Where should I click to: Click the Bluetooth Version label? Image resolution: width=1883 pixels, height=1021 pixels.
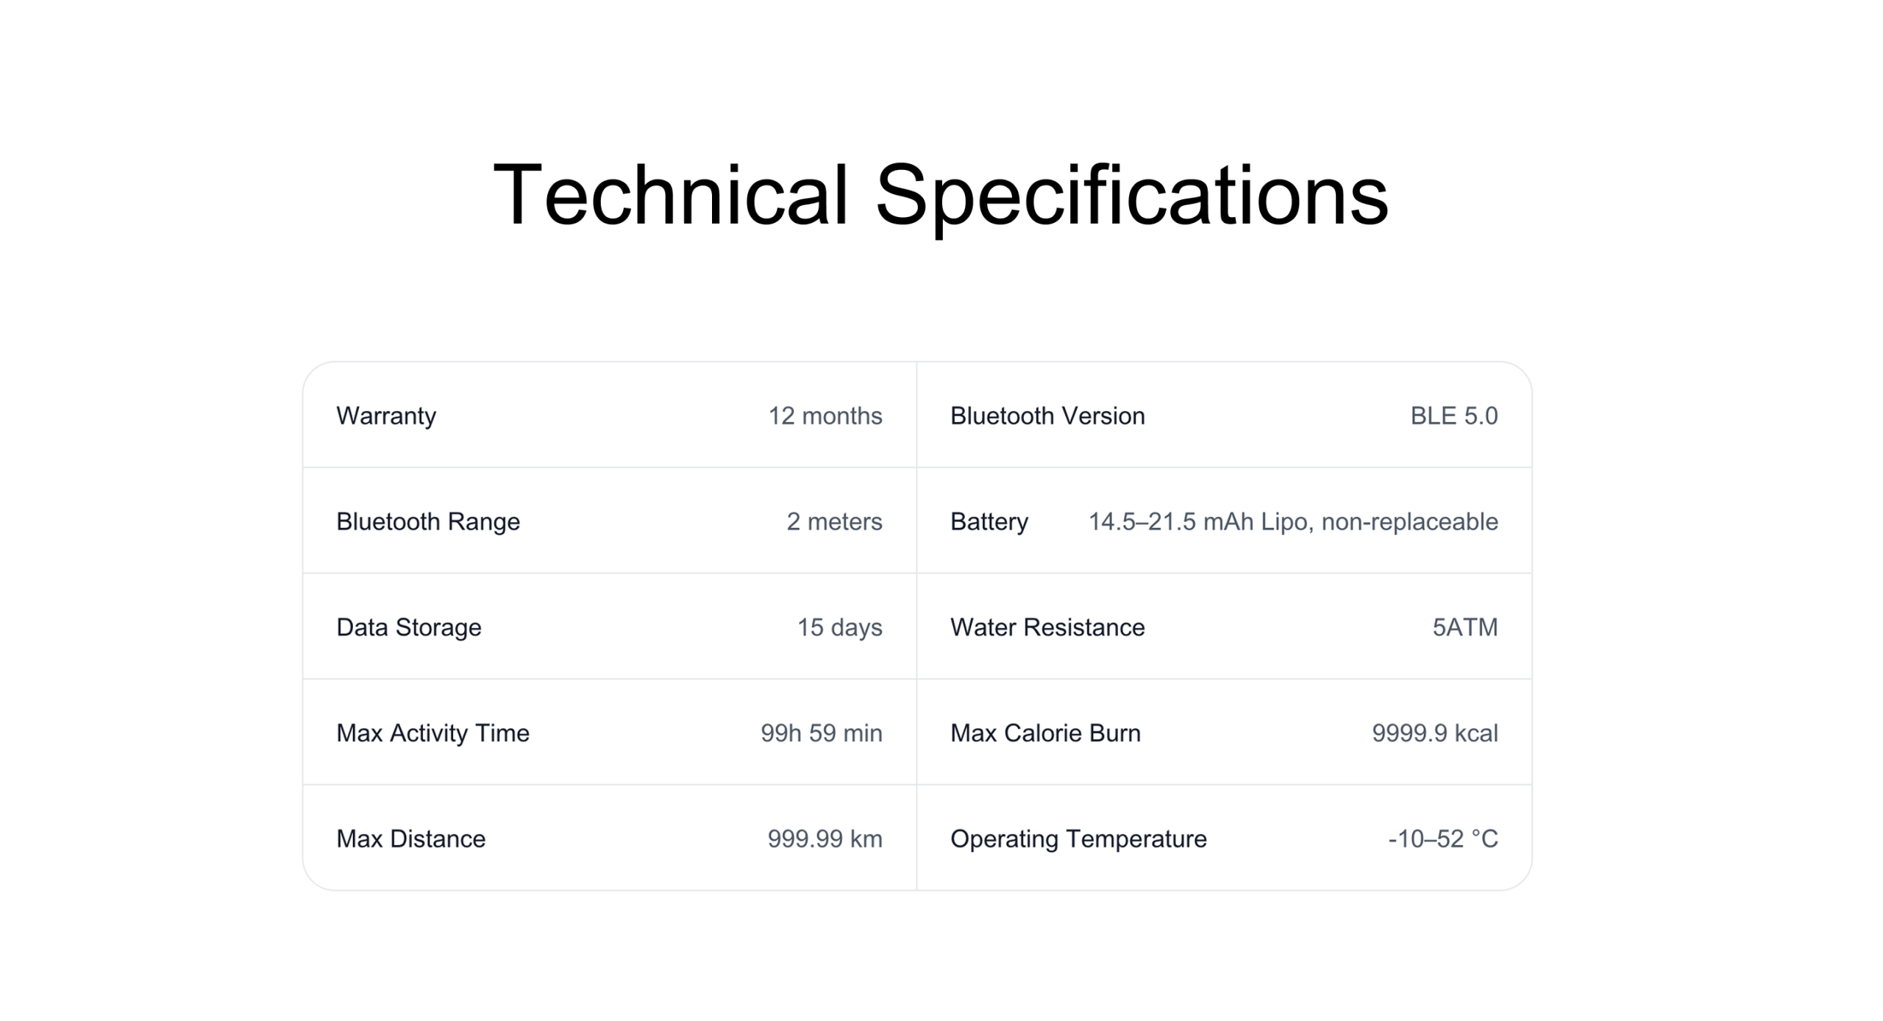coord(1047,416)
